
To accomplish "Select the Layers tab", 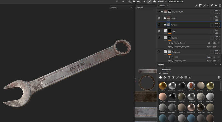I will point(161,1).
